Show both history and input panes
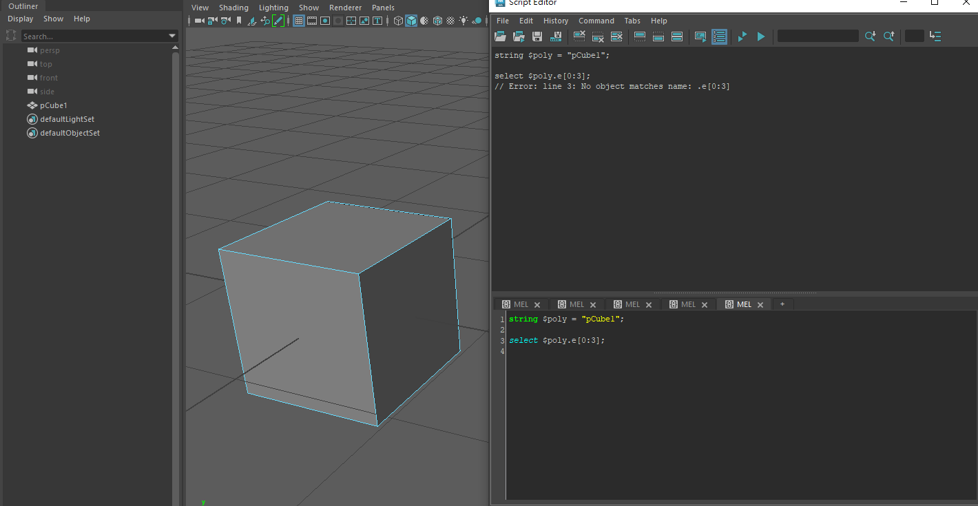Screen dimensions: 978x506 click(x=676, y=36)
